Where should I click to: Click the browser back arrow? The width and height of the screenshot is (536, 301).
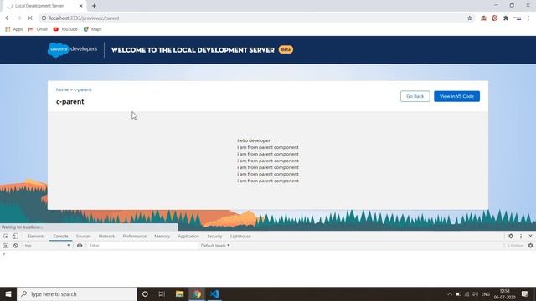pyautogui.click(x=8, y=18)
